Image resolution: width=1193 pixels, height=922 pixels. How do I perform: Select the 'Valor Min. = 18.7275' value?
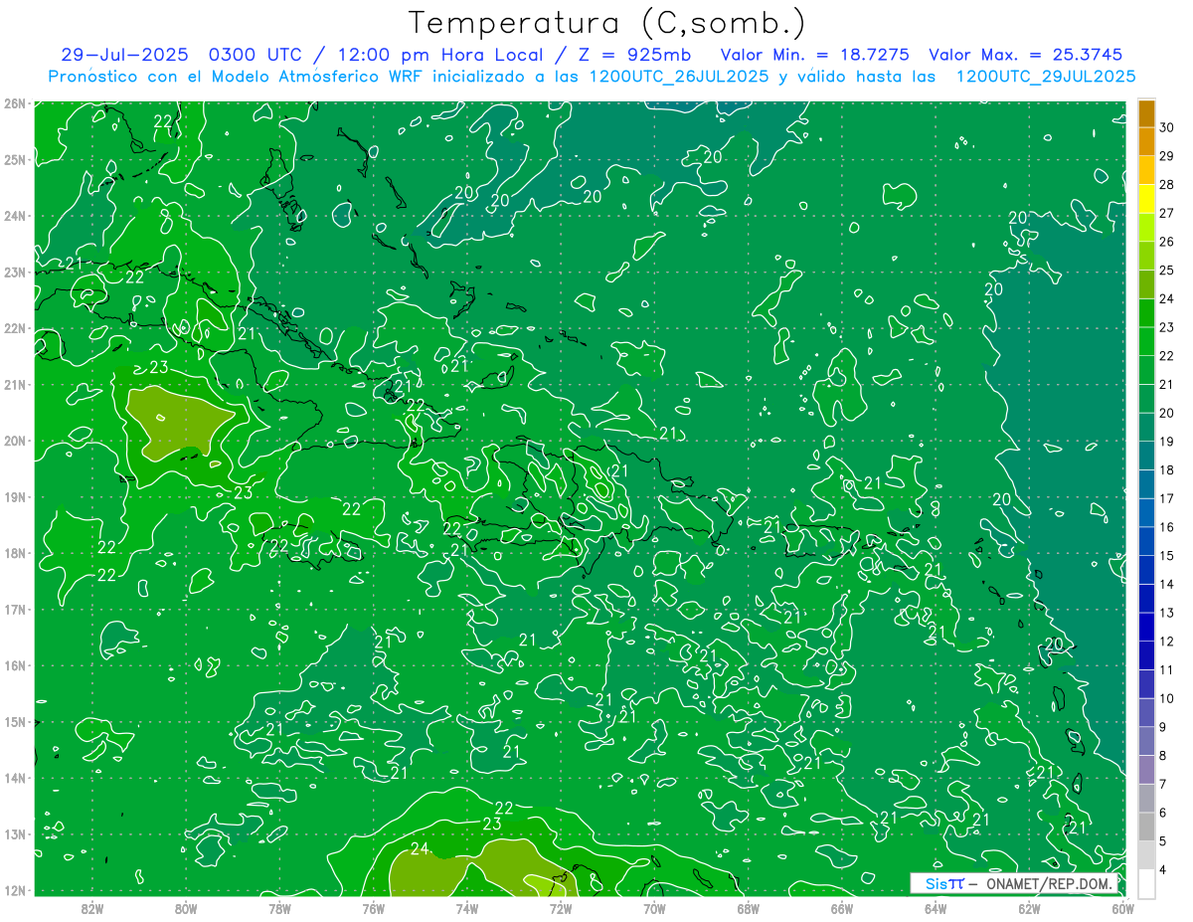click(814, 55)
